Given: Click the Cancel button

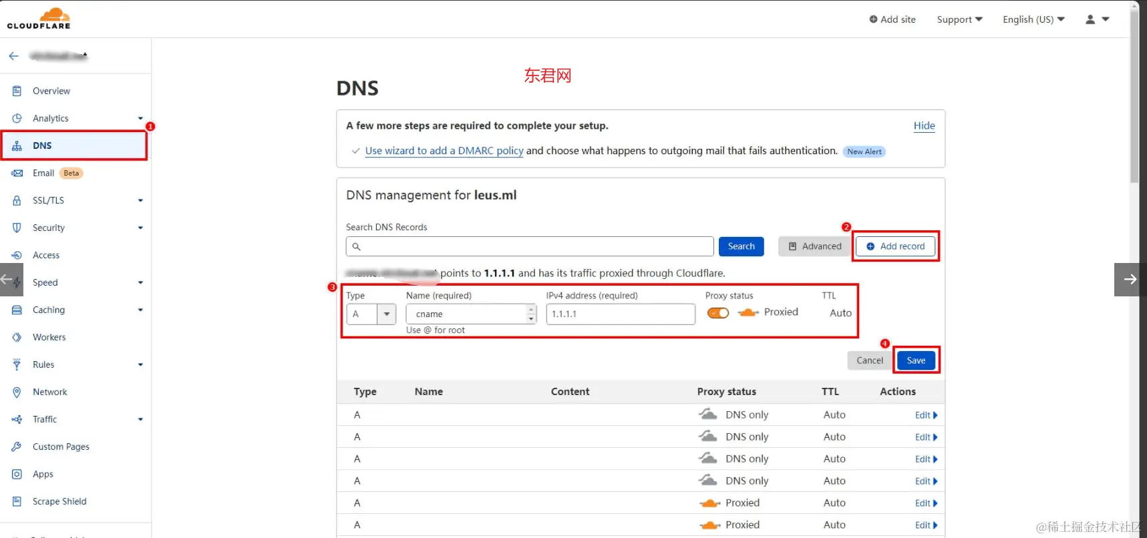Looking at the screenshot, I should point(870,360).
